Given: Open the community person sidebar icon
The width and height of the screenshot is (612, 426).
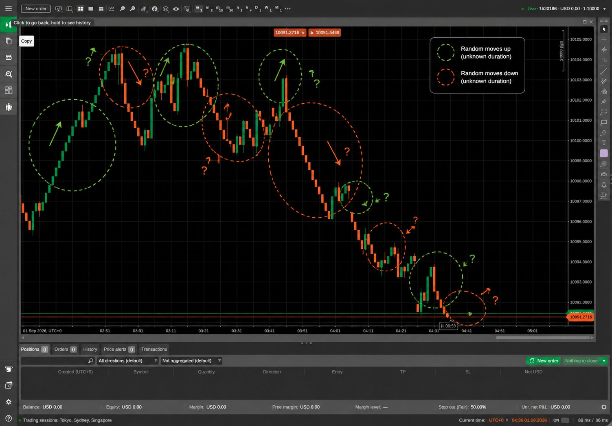Looking at the screenshot, I should pos(8,107).
